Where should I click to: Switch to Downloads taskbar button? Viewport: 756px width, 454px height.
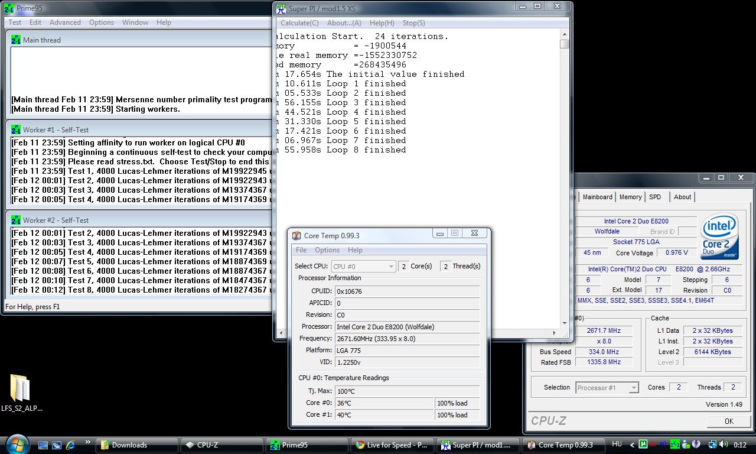click(x=137, y=445)
